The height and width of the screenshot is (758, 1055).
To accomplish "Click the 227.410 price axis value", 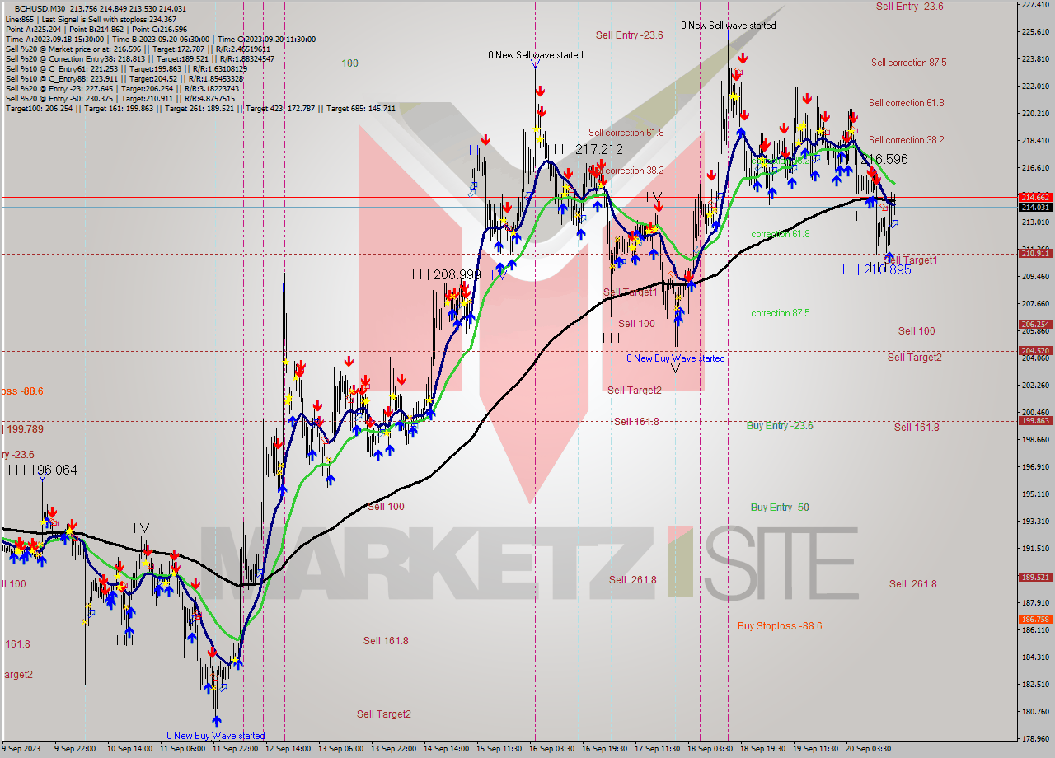I will pyautogui.click(x=1035, y=5).
